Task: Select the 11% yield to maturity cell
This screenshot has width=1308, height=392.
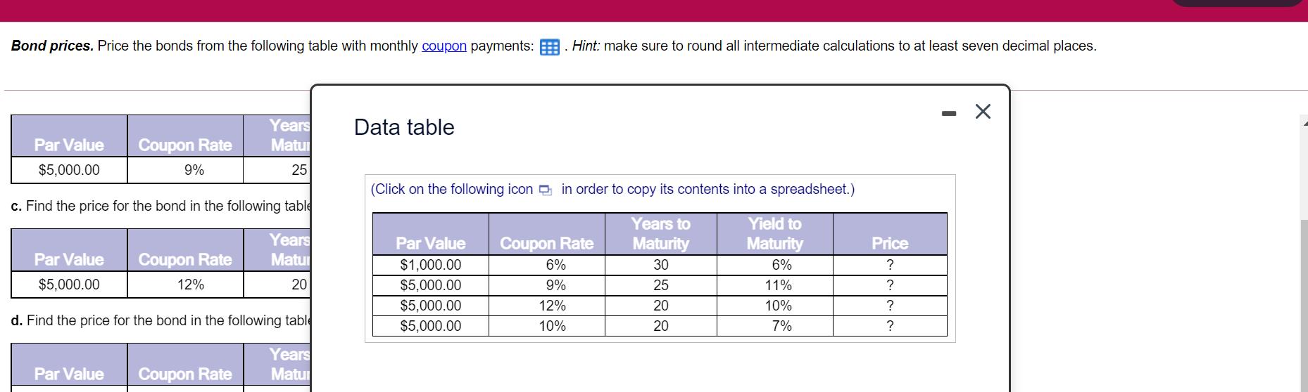Action: point(778,285)
